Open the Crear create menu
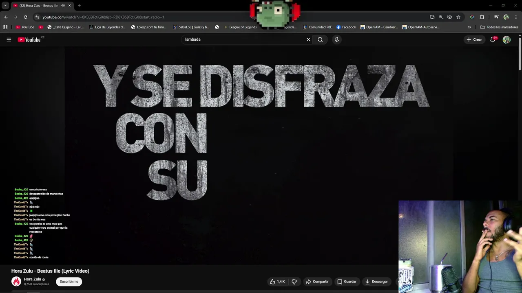Screen dimensions: 522x293 [x=474, y=39]
